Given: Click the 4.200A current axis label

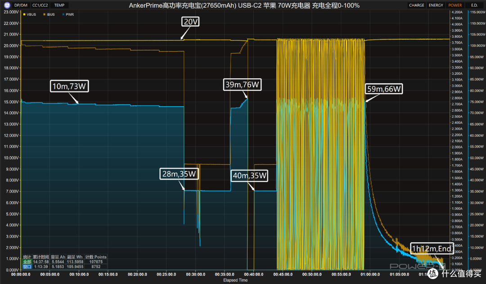Looking at the screenshot, I should [x=457, y=12].
